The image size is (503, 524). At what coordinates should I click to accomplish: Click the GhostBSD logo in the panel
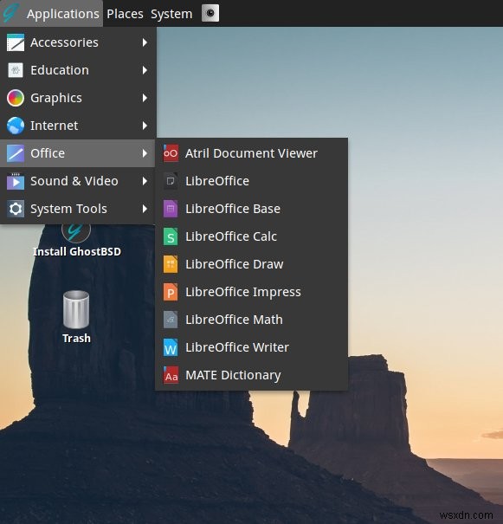pyautogui.click(x=10, y=13)
